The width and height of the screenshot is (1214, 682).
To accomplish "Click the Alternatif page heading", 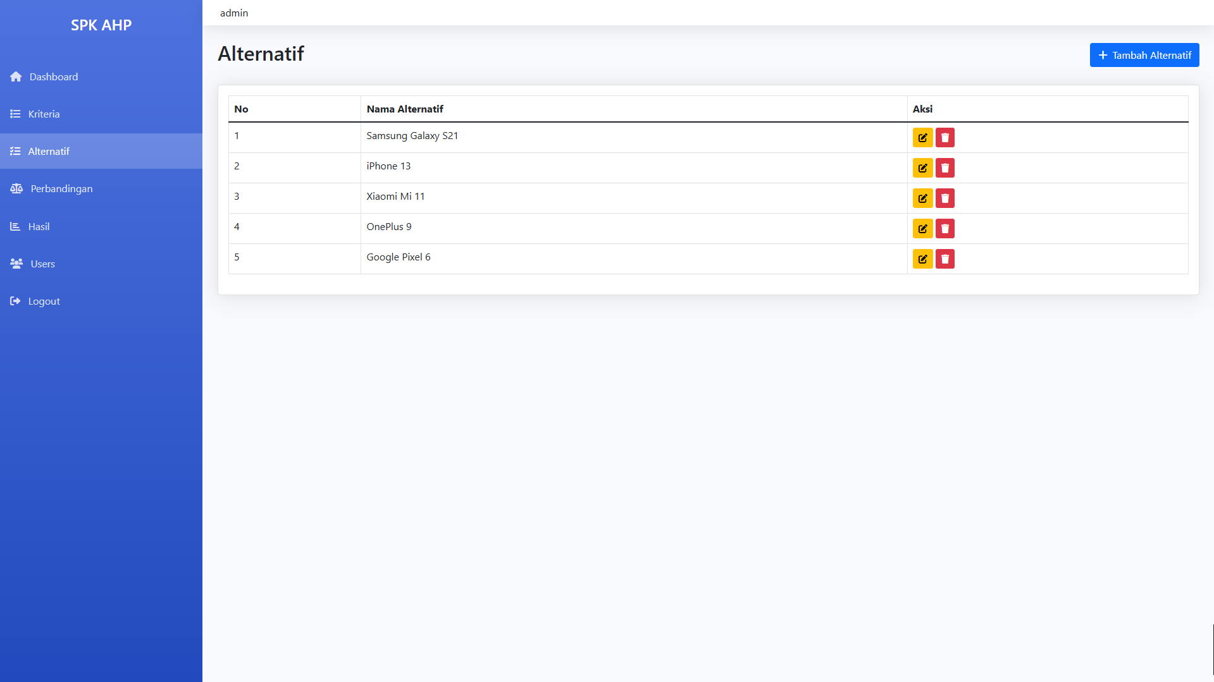I will coord(261,54).
